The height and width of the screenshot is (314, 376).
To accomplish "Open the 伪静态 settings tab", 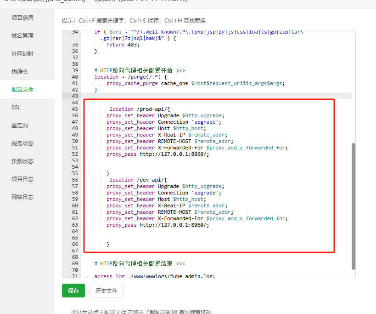I will (20, 72).
